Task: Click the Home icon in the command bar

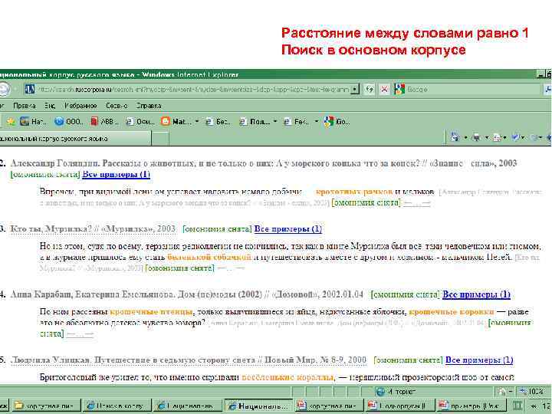Action: point(455,137)
